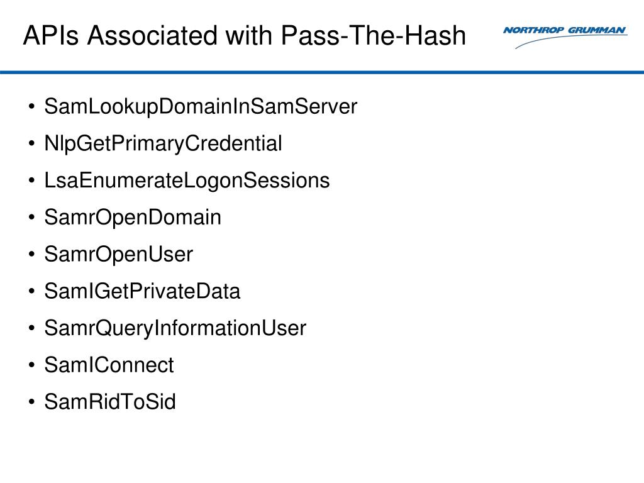Click the bullet dot before SamrOpenDomain
This screenshot has width=644, height=483.
click(x=31, y=217)
